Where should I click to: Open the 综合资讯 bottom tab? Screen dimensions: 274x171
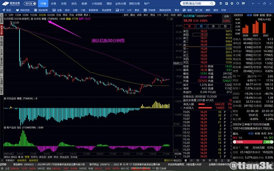click(x=22, y=160)
